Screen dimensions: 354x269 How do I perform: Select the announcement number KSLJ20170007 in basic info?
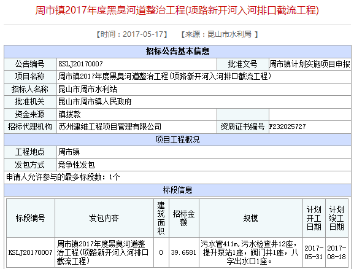[x=80, y=64]
